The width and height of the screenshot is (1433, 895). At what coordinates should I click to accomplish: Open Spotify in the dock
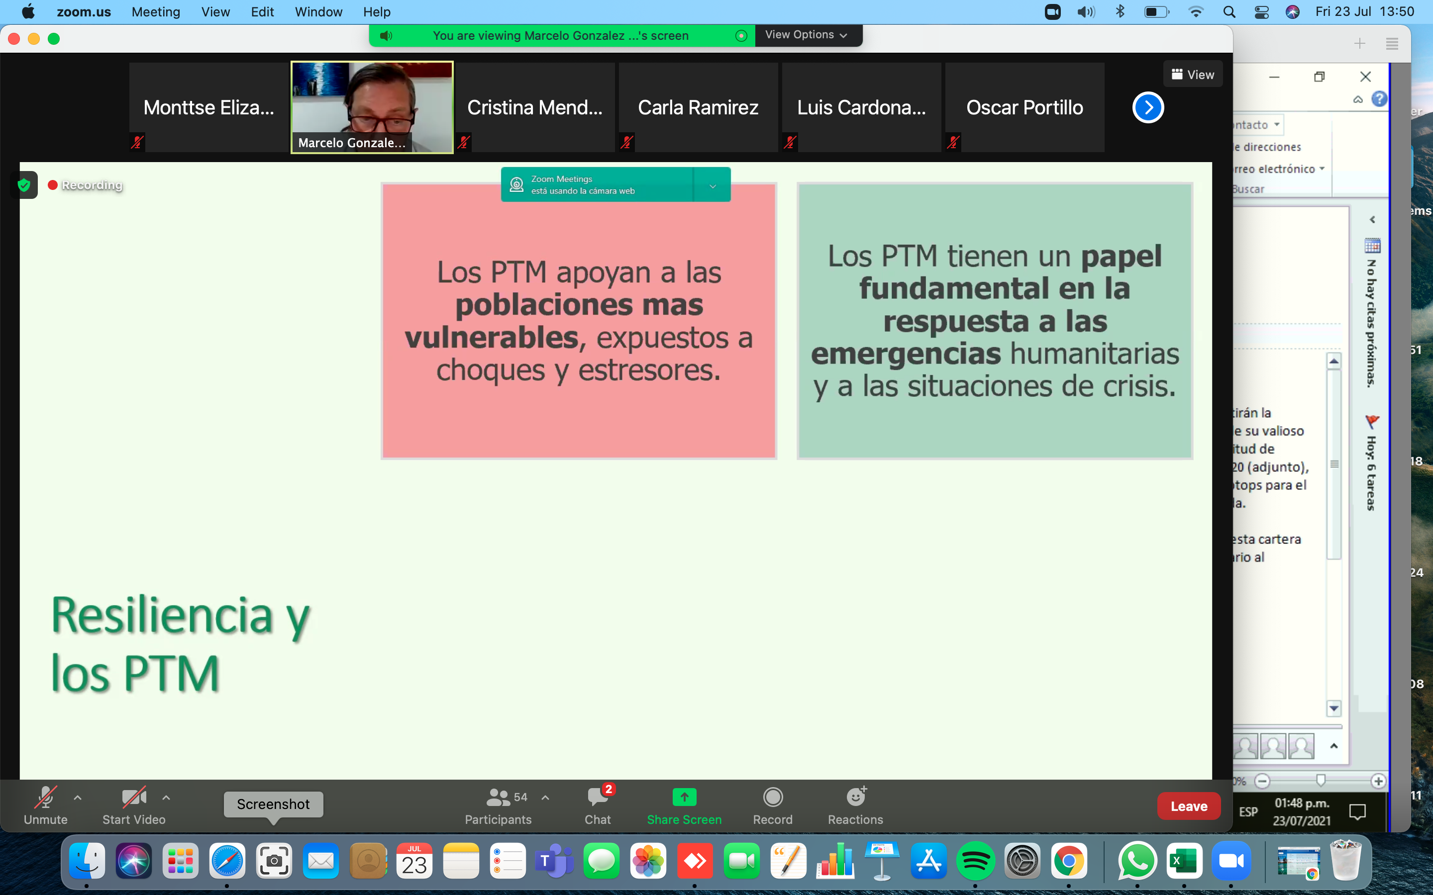(975, 861)
